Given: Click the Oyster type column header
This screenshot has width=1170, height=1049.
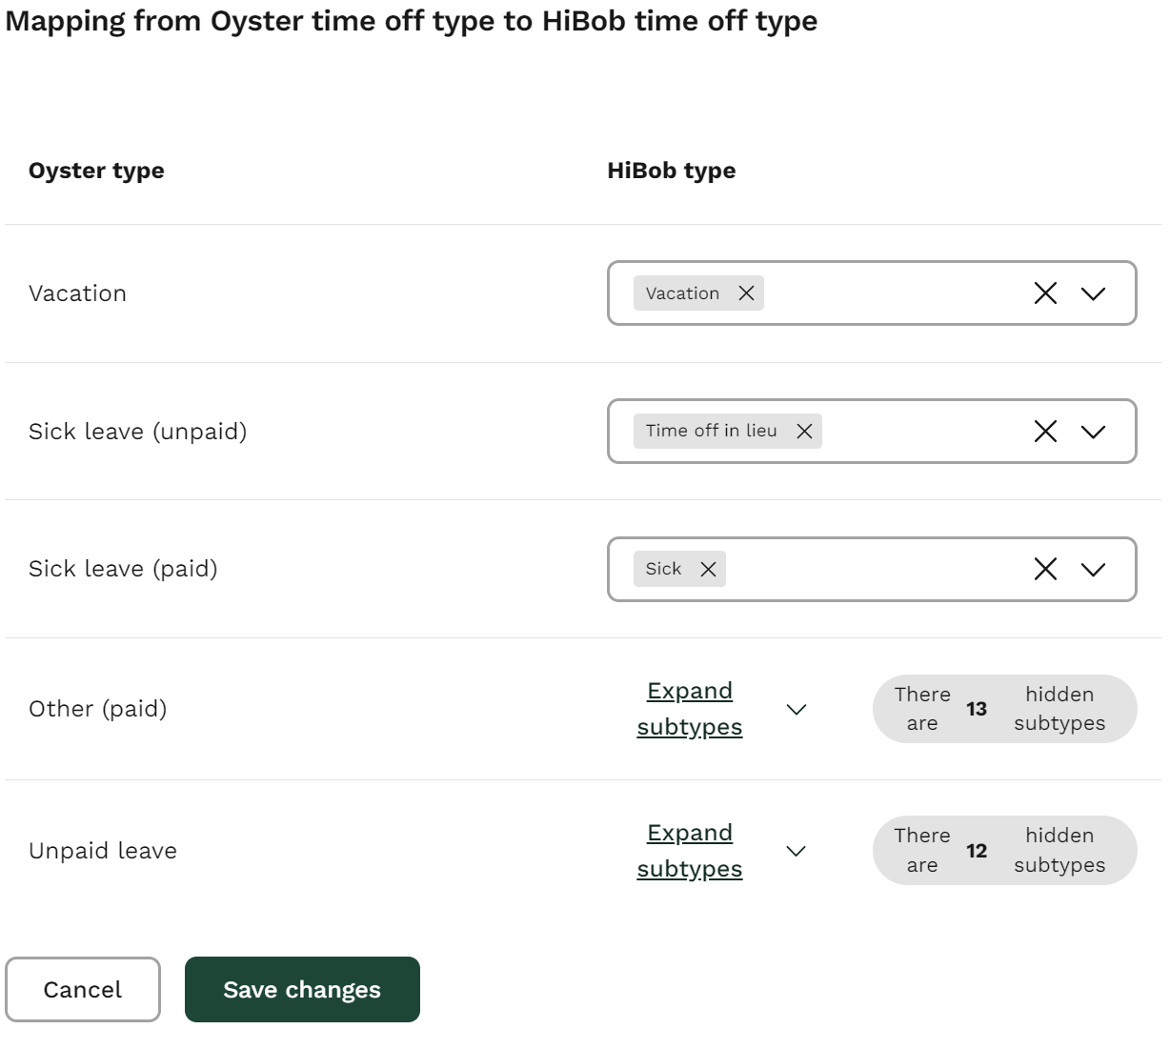Looking at the screenshot, I should [x=96, y=171].
